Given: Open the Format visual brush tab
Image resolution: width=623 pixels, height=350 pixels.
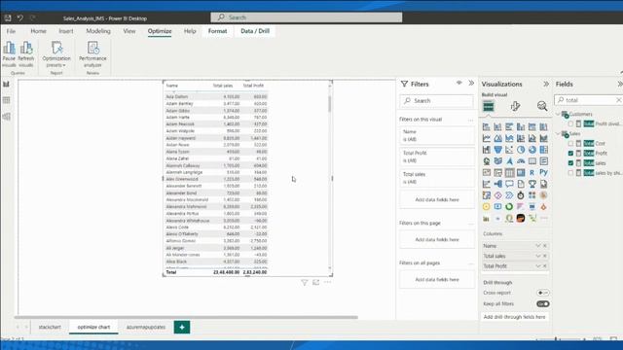Looking at the screenshot, I should [x=515, y=106].
